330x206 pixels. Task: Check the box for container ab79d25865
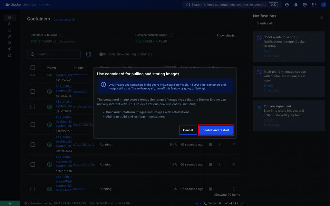pyautogui.click(x=33, y=91)
